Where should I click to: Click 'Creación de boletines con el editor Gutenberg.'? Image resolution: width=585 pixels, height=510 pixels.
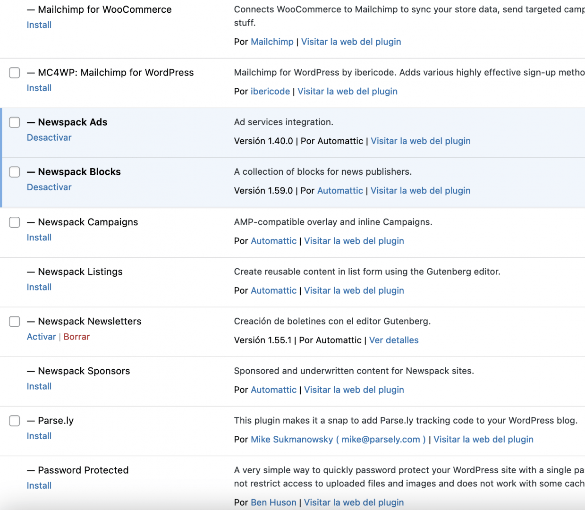[x=332, y=321]
